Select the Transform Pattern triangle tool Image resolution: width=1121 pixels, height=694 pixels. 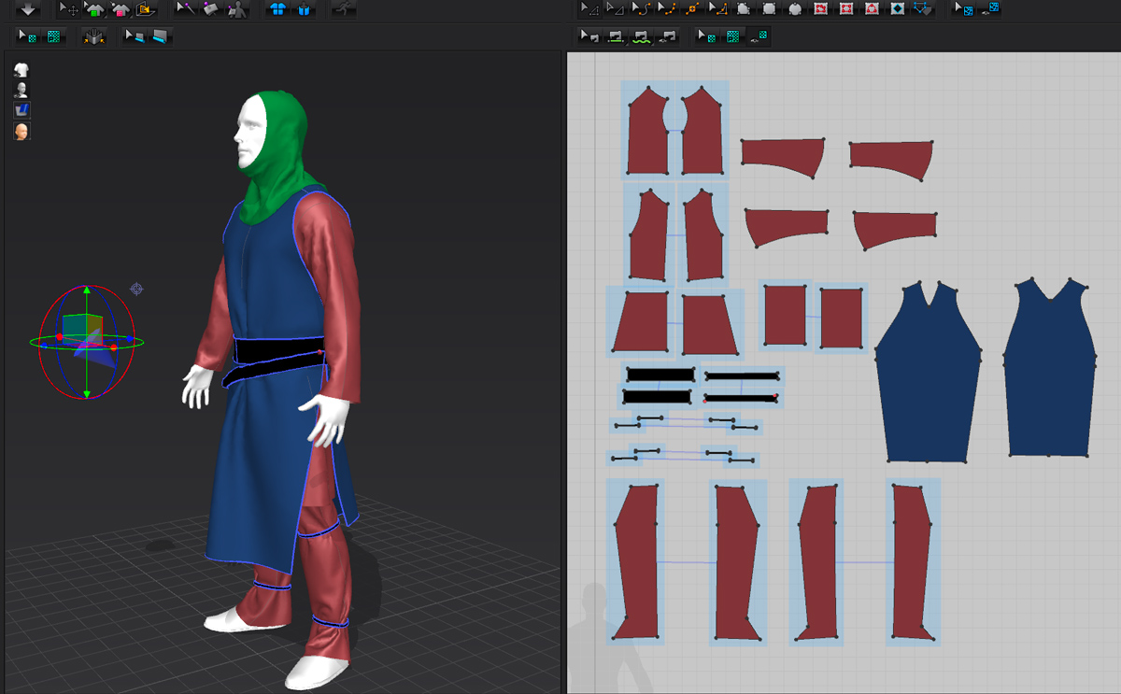pos(615,8)
